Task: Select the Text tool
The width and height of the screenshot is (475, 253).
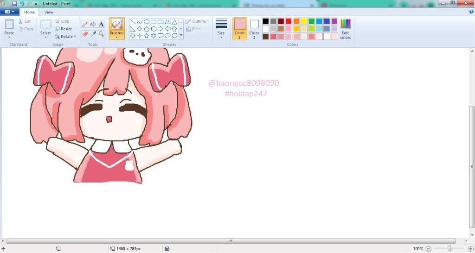Action: pyautogui.click(x=101, y=25)
